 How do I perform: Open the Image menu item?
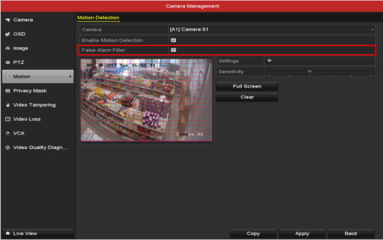[x=38, y=48]
